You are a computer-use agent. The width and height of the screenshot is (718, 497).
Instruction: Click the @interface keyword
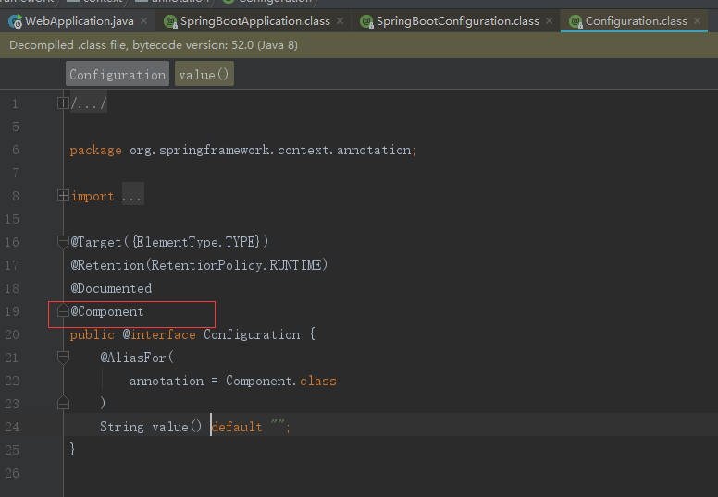point(159,334)
